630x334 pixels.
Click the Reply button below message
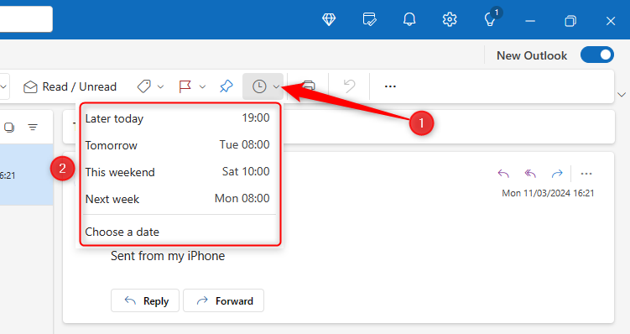pyautogui.click(x=145, y=300)
